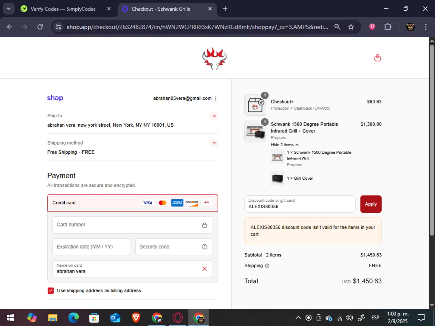The image size is (435, 326).
Task: Collapse the Hide 2 items list
Action: point(284,145)
